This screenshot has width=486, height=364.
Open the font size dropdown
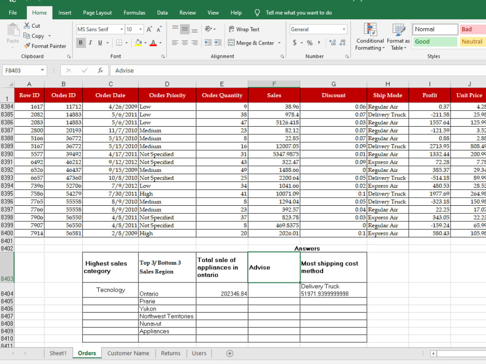pos(140,30)
